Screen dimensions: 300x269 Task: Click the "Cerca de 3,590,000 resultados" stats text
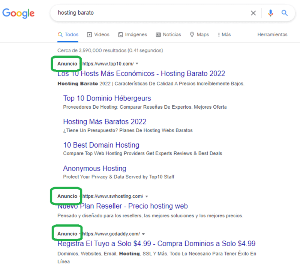pyautogui.click(x=110, y=51)
